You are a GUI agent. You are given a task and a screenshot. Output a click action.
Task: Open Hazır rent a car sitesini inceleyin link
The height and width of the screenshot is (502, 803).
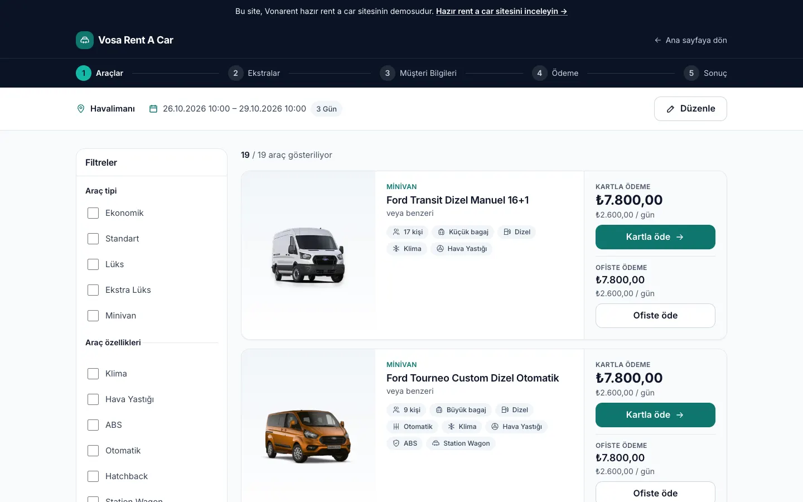[501, 11]
